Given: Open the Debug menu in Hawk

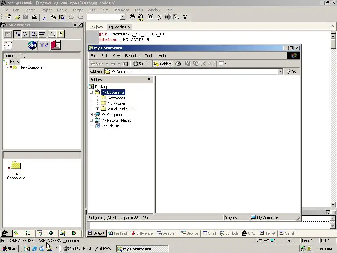Looking at the screenshot, I should point(62,10).
